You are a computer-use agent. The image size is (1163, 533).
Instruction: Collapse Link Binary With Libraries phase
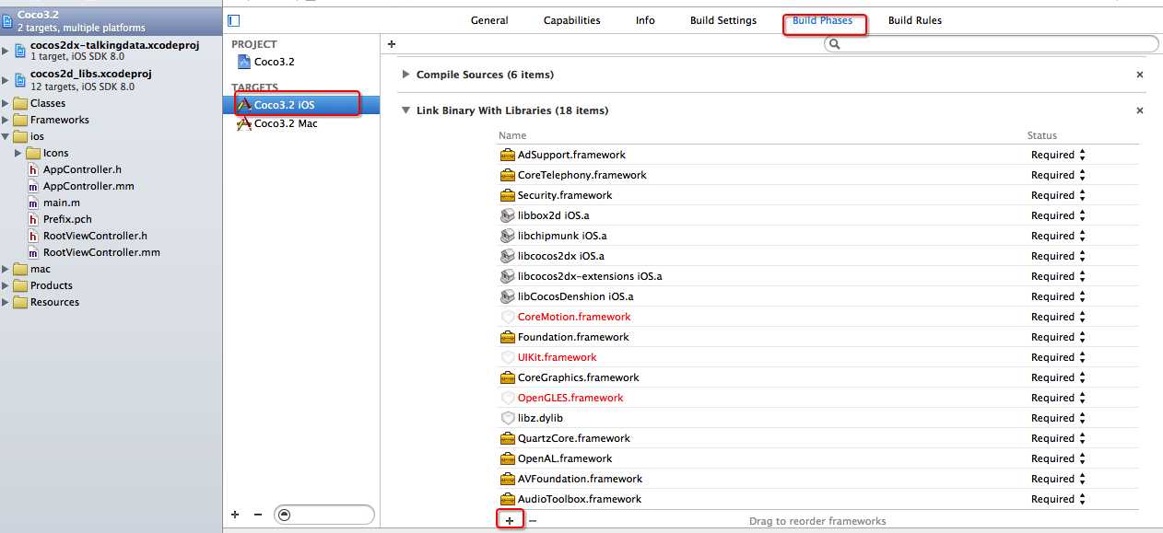click(x=405, y=110)
